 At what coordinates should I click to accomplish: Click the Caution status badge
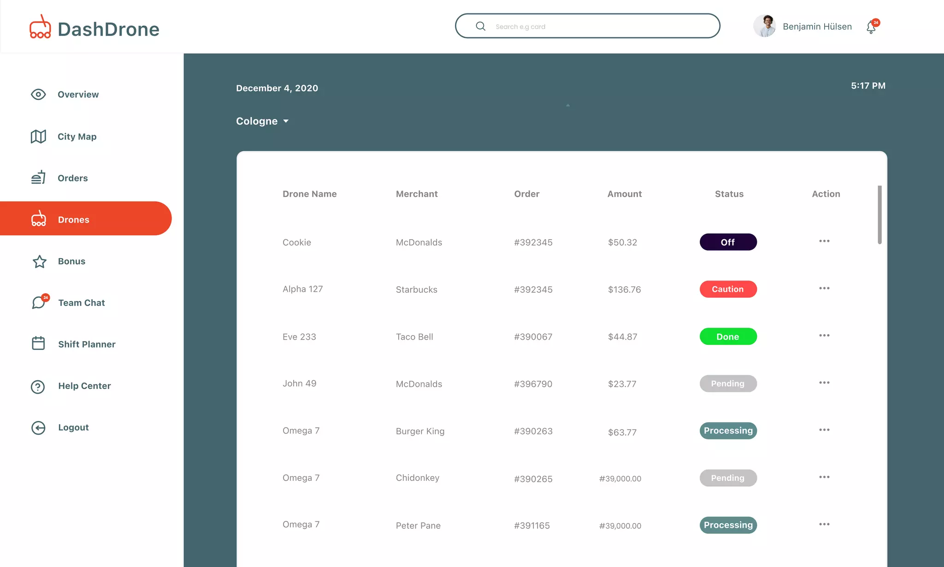(x=728, y=289)
